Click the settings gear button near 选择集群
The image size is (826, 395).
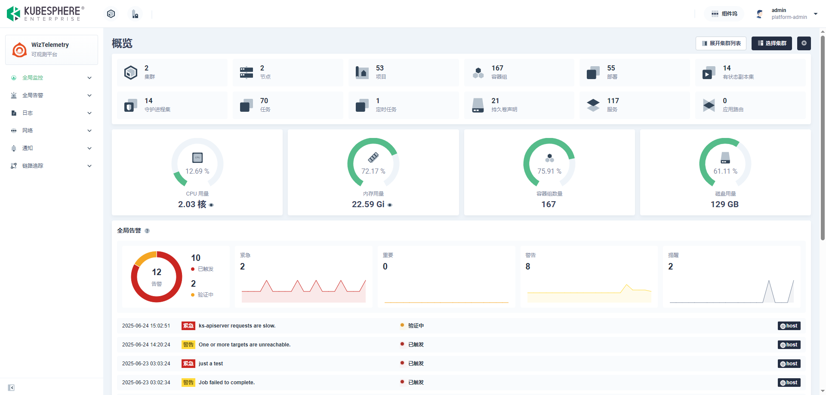pos(804,43)
